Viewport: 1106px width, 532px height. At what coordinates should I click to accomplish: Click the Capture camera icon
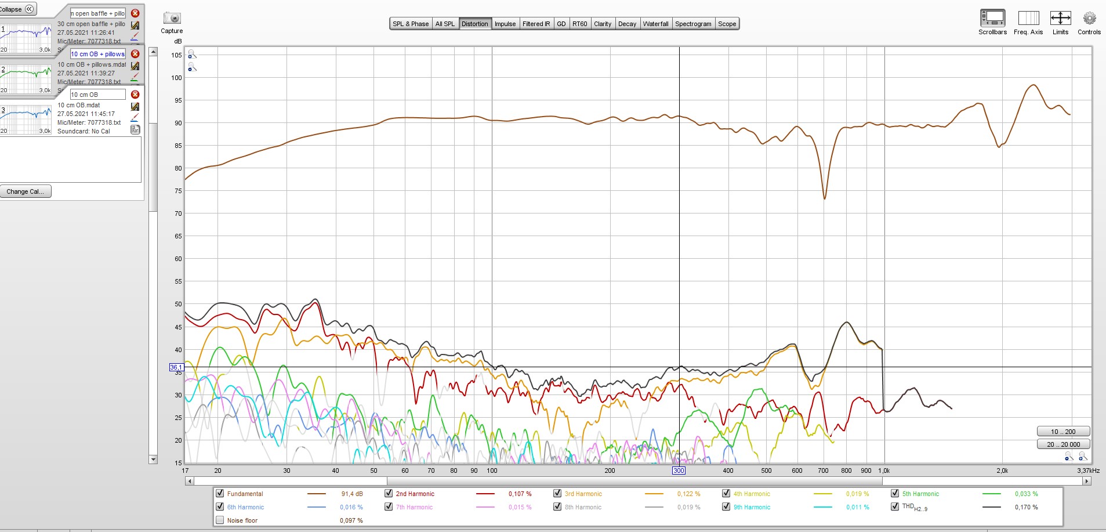172,19
